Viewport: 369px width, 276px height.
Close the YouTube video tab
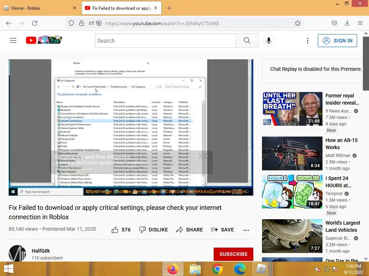tap(156, 8)
